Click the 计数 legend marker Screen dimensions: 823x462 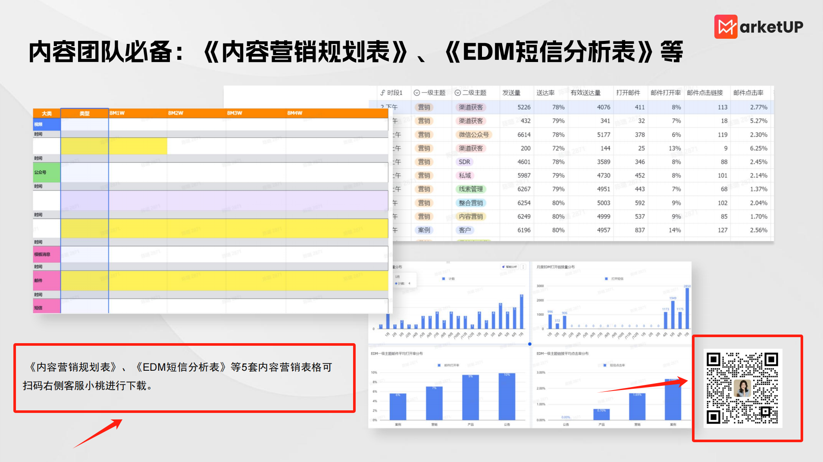pos(444,279)
